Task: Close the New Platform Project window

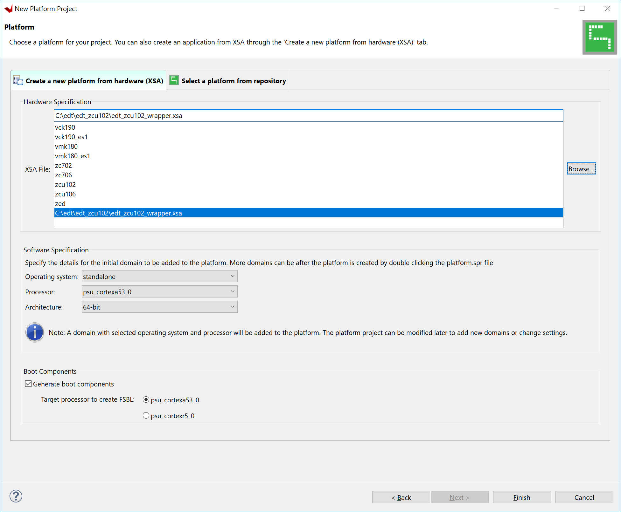Action: 608,9
